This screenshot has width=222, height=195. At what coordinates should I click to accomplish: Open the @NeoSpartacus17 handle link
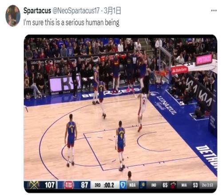point(76,11)
